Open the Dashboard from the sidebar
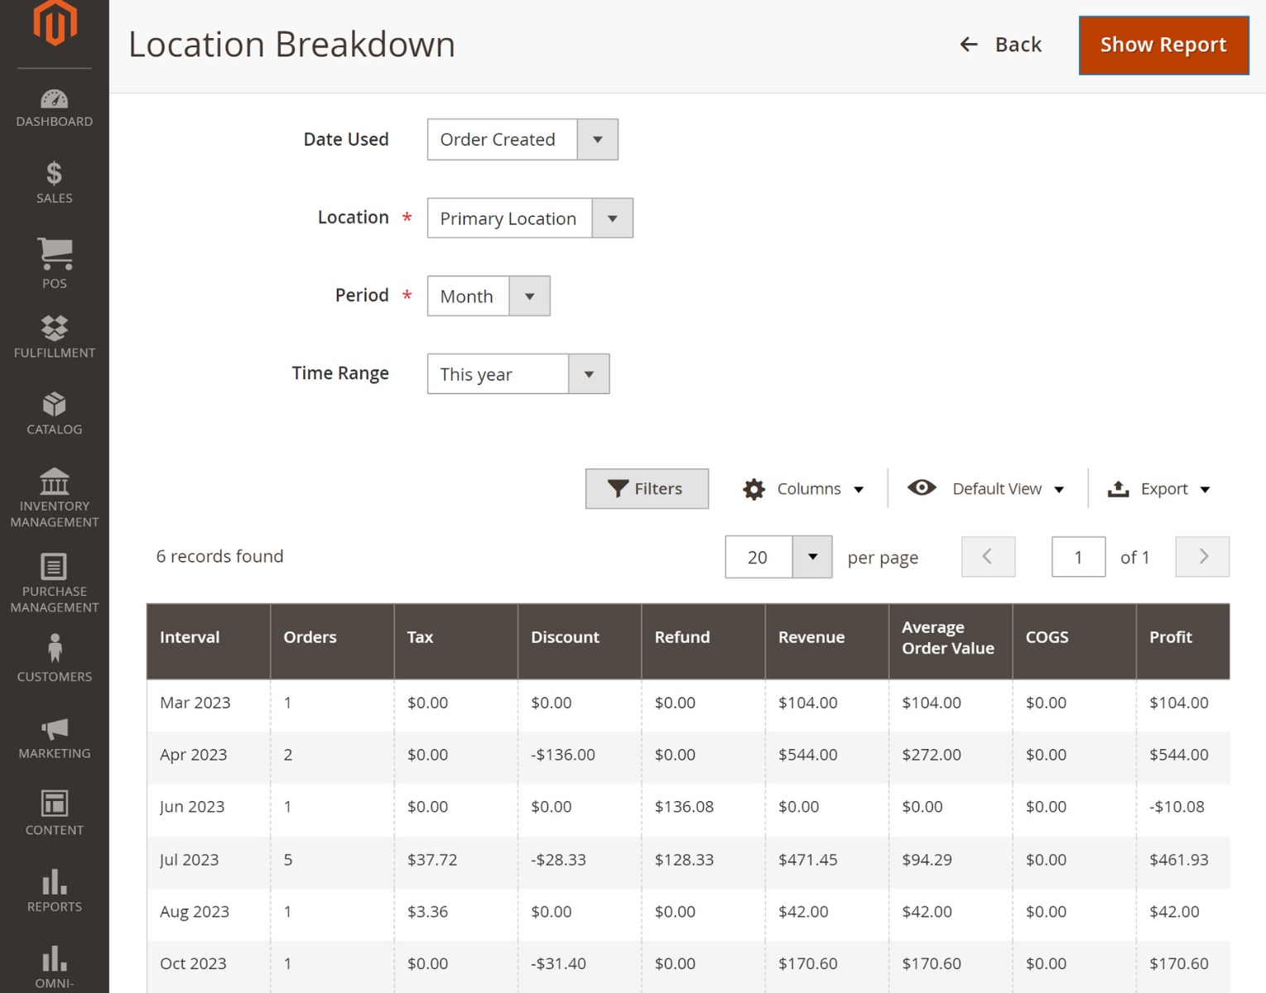Viewport: 1266px width, 993px height. click(x=54, y=108)
